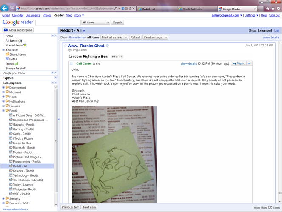Image resolution: width=282 pixels, height=212 pixels.
Task: Open the Gmail link in top bar
Action: click(6, 15)
